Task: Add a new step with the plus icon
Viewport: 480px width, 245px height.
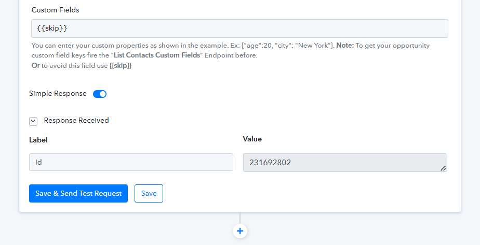Action: click(x=240, y=231)
